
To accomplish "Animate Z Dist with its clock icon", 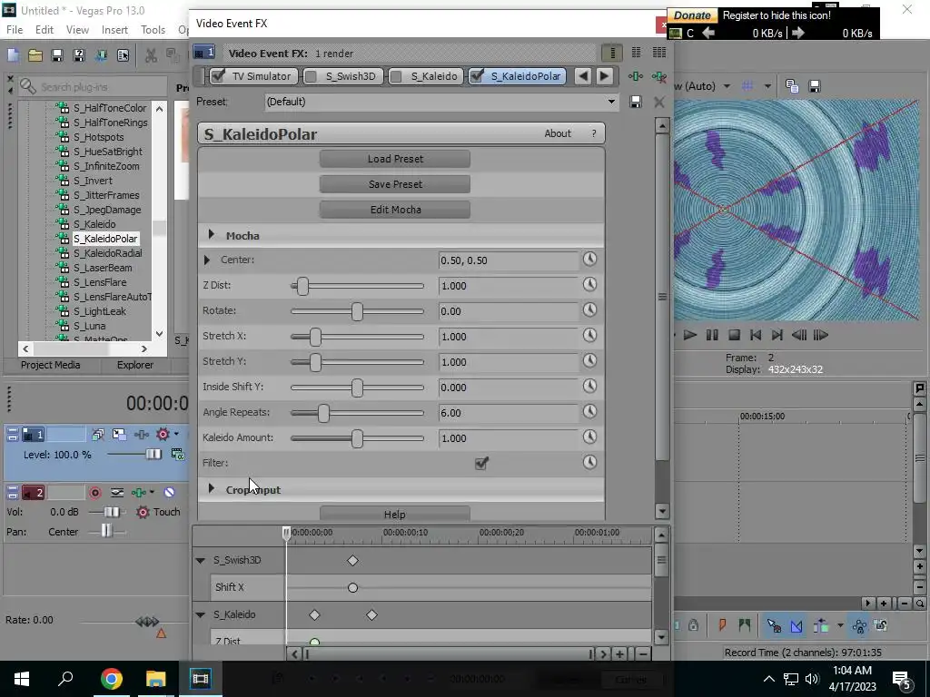I will (589, 284).
